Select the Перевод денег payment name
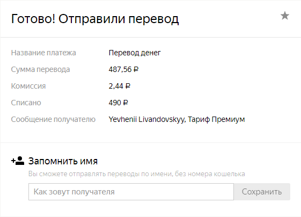Screen dimensions: 301x217 [135, 53]
